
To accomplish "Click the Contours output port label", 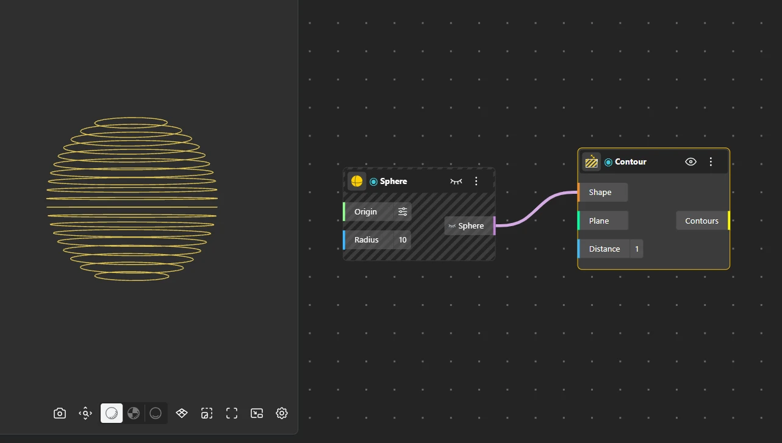I will (x=702, y=221).
